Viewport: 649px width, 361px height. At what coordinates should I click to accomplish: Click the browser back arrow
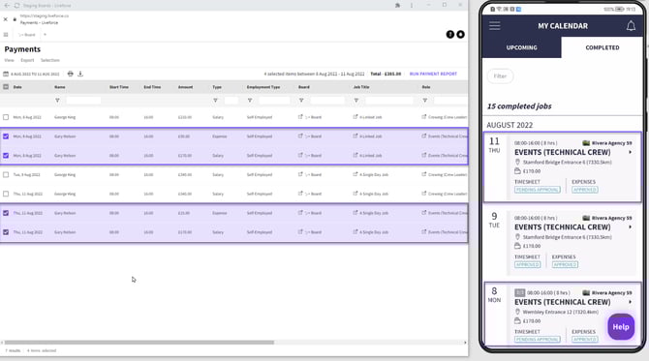click(7, 6)
